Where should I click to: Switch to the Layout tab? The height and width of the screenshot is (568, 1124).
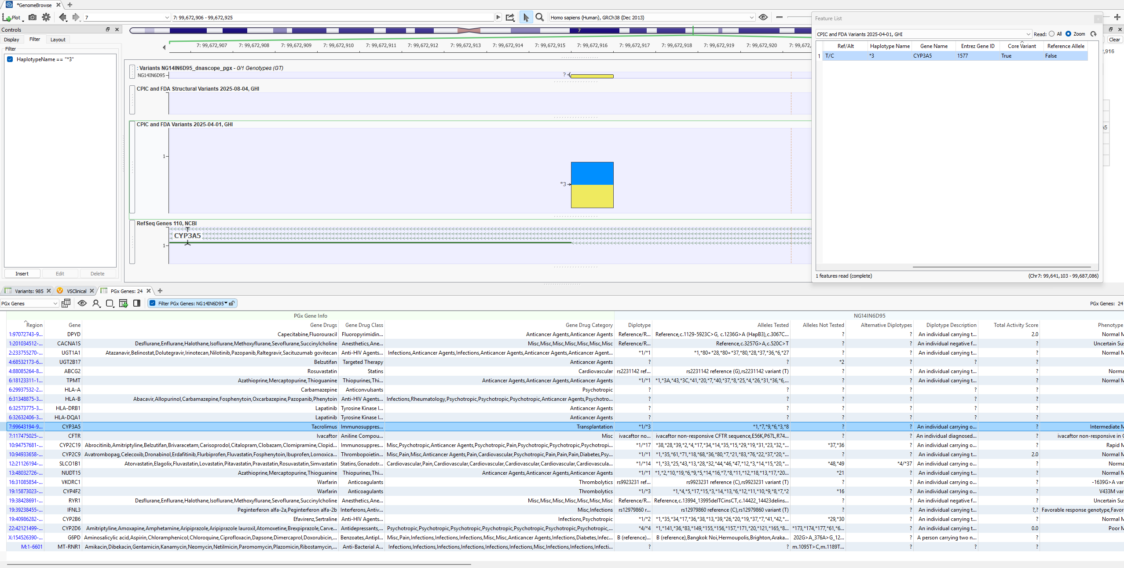pyautogui.click(x=58, y=40)
